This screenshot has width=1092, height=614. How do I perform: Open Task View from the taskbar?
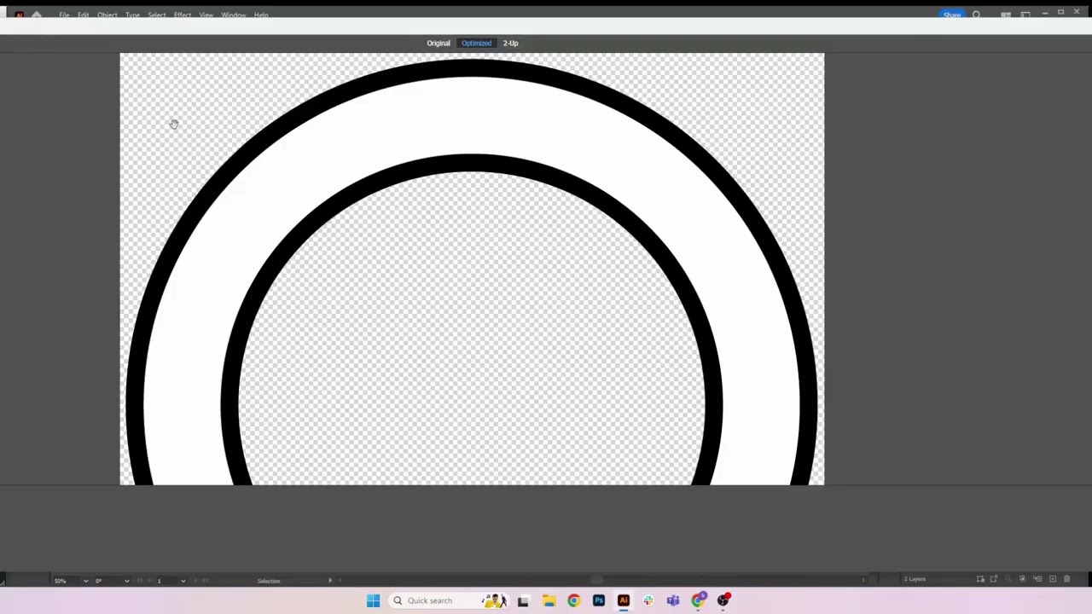coord(523,600)
